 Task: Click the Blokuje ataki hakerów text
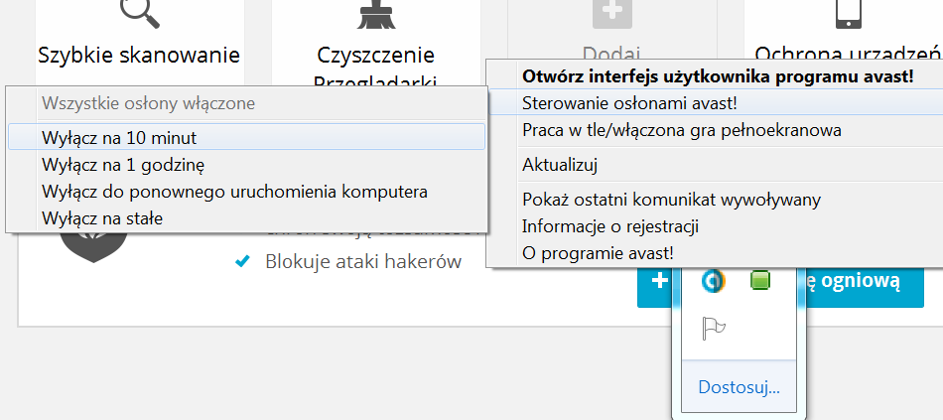[363, 262]
